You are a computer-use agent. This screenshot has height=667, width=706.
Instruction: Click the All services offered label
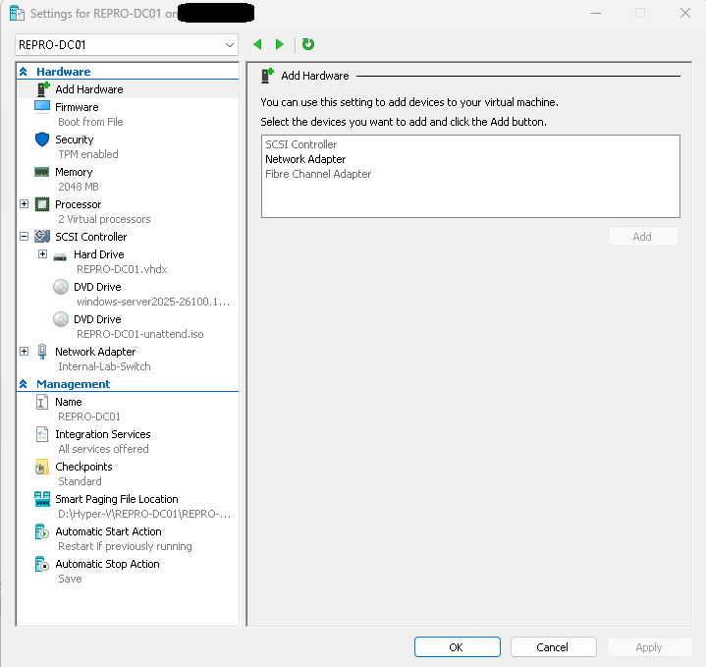[x=103, y=449]
